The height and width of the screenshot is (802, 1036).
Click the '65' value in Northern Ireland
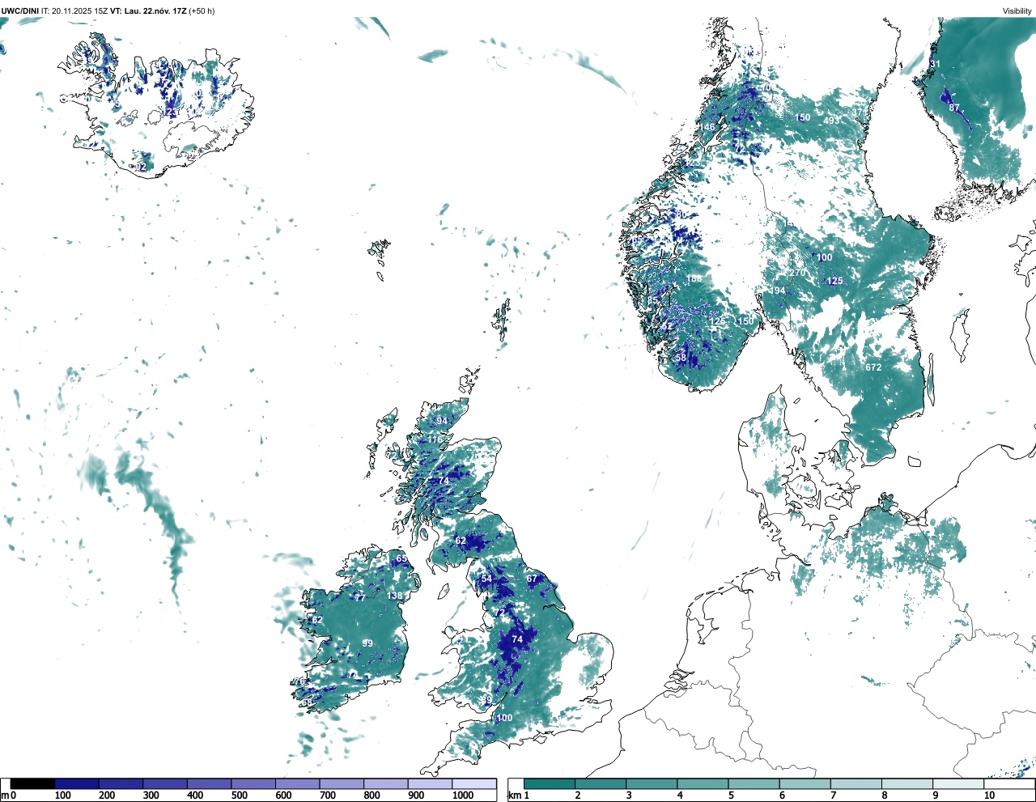pos(401,559)
